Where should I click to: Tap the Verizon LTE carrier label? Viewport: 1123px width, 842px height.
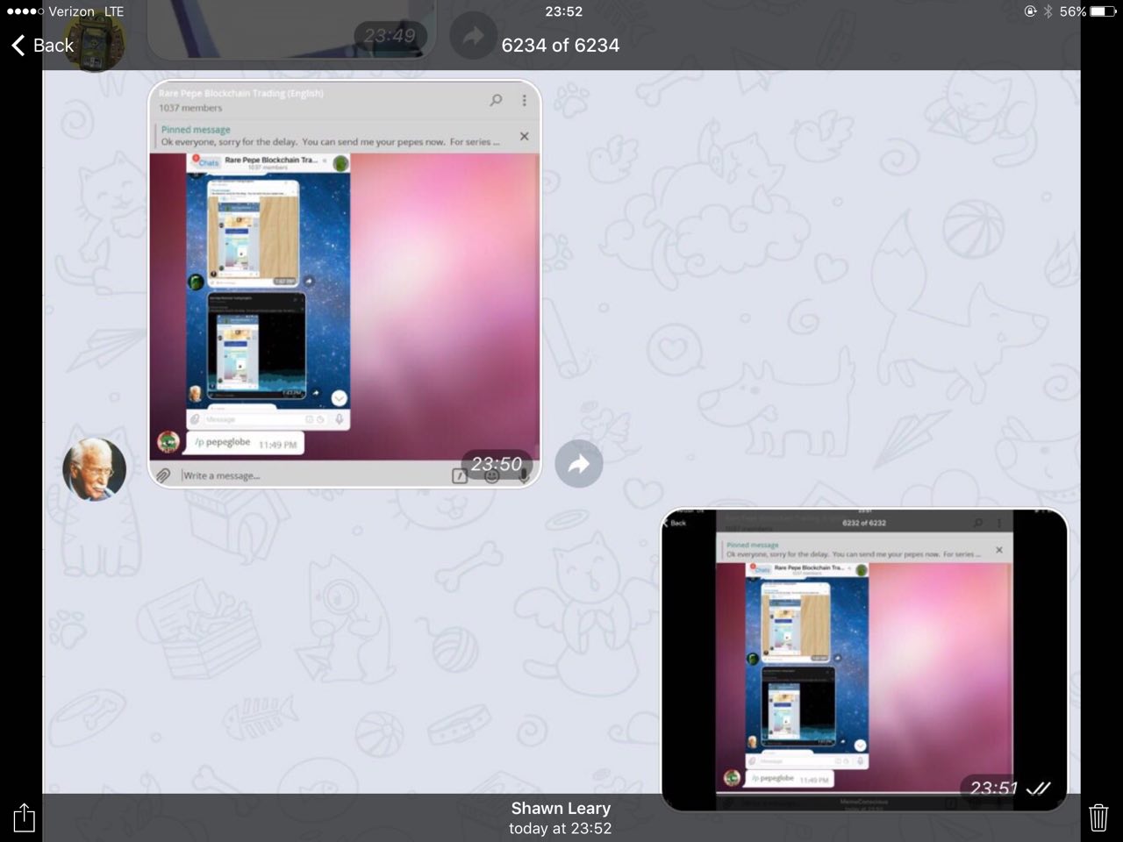[x=86, y=11]
